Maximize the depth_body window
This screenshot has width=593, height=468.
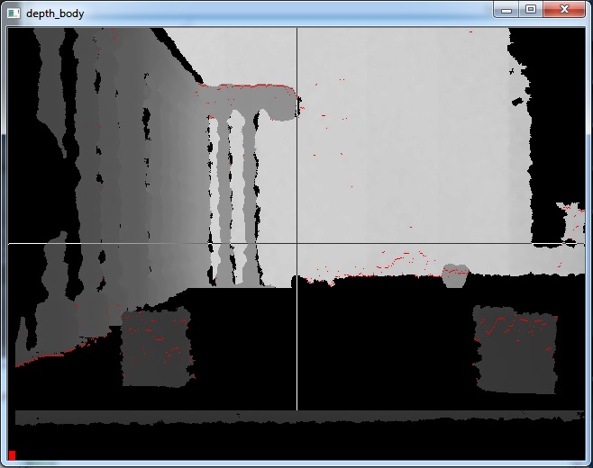coord(531,9)
